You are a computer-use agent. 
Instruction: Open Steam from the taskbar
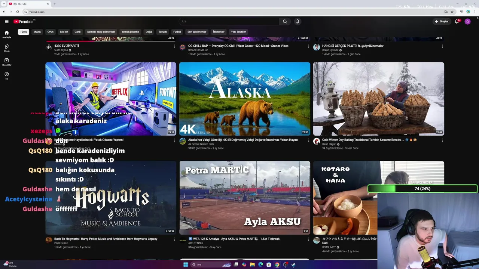coord(293,265)
